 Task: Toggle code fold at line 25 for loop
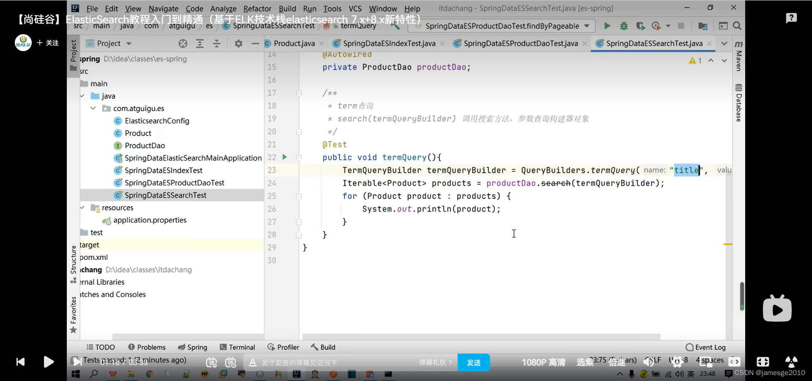299,196
